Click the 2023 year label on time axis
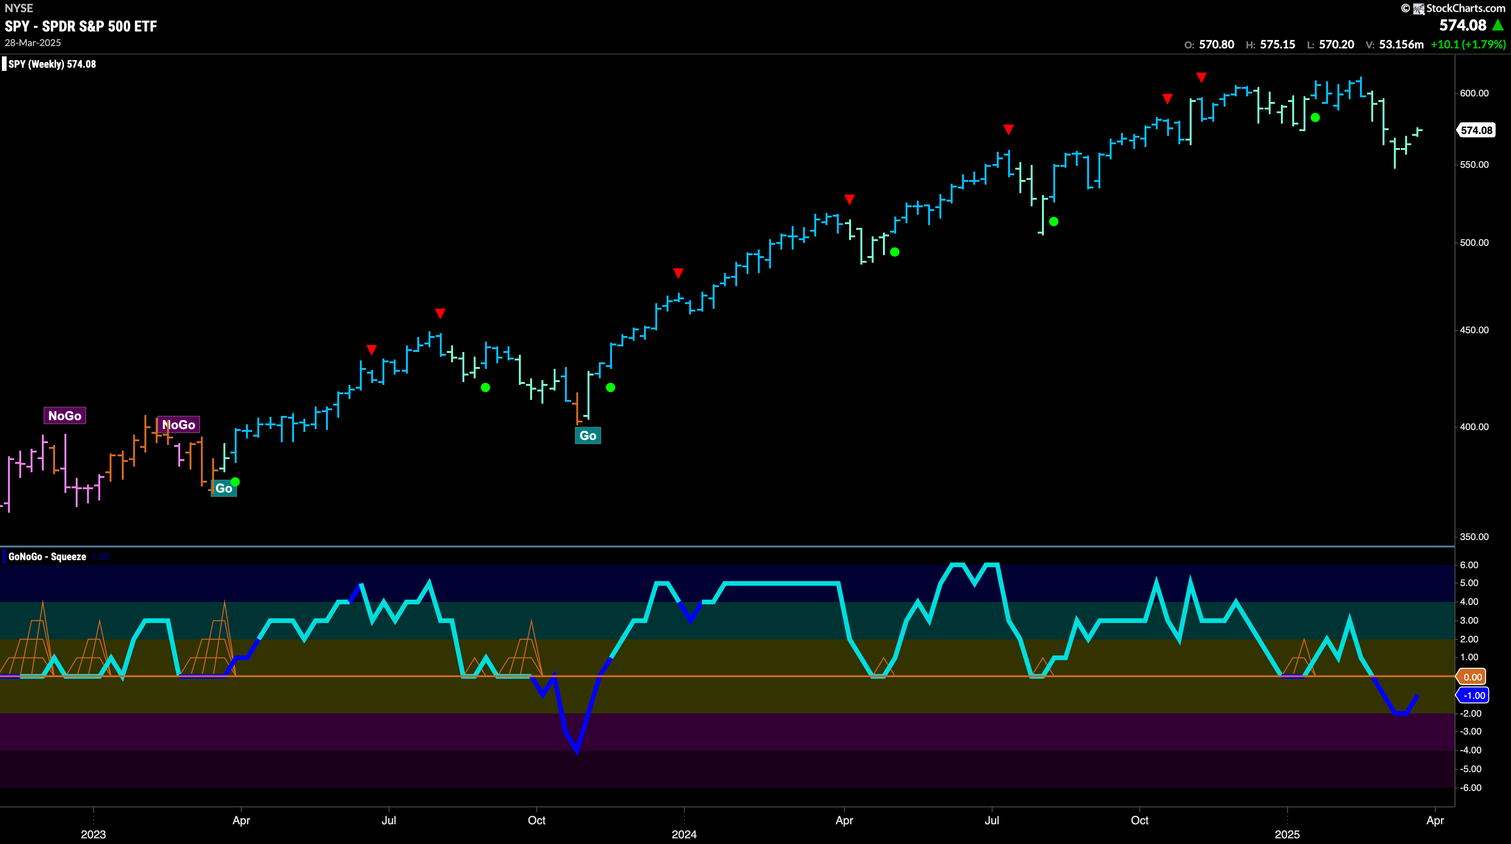 pos(93,835)
